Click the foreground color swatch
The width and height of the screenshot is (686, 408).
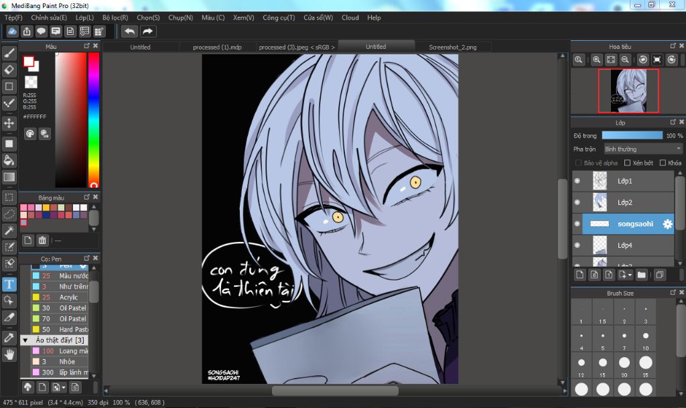(x=29, y=62)
